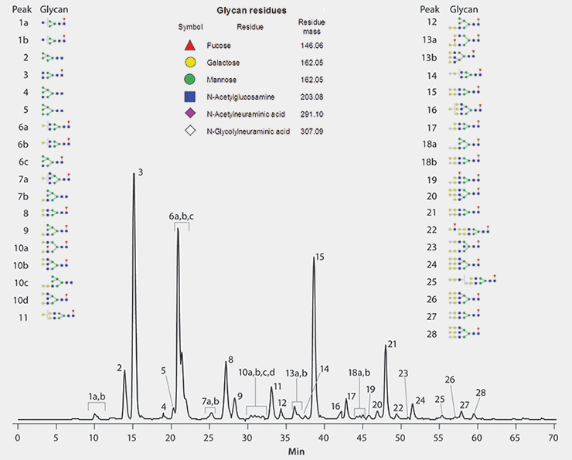Click the red Fucose triangle symbol
Screen dimensions: 572x460
coord(190,46)
